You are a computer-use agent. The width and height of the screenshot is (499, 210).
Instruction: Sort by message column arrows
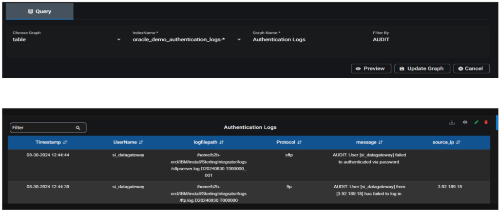(381, 143)
